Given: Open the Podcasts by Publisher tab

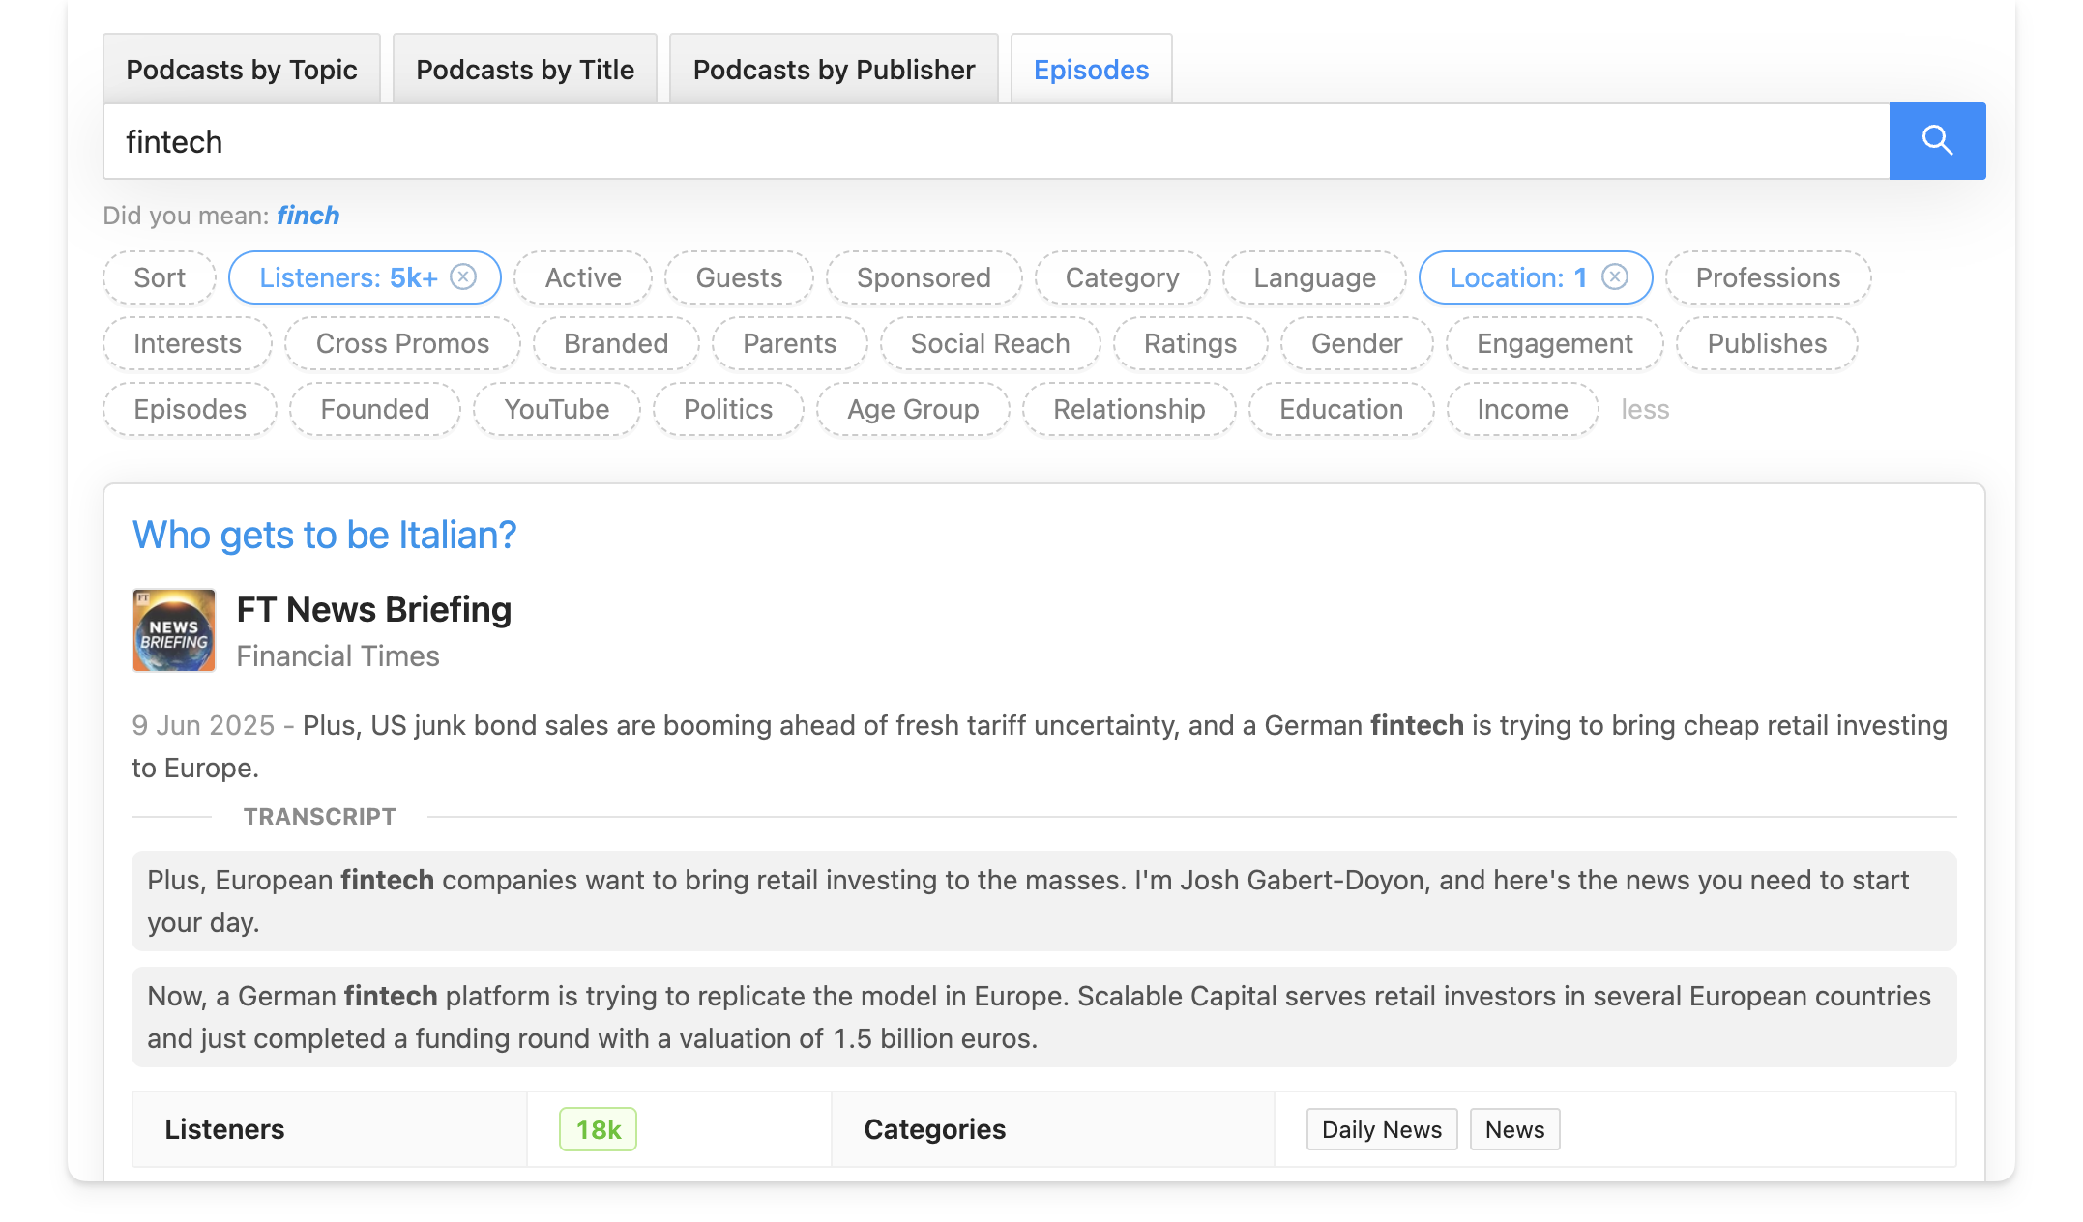Looking at the screenshot, I should coord(833,69).
